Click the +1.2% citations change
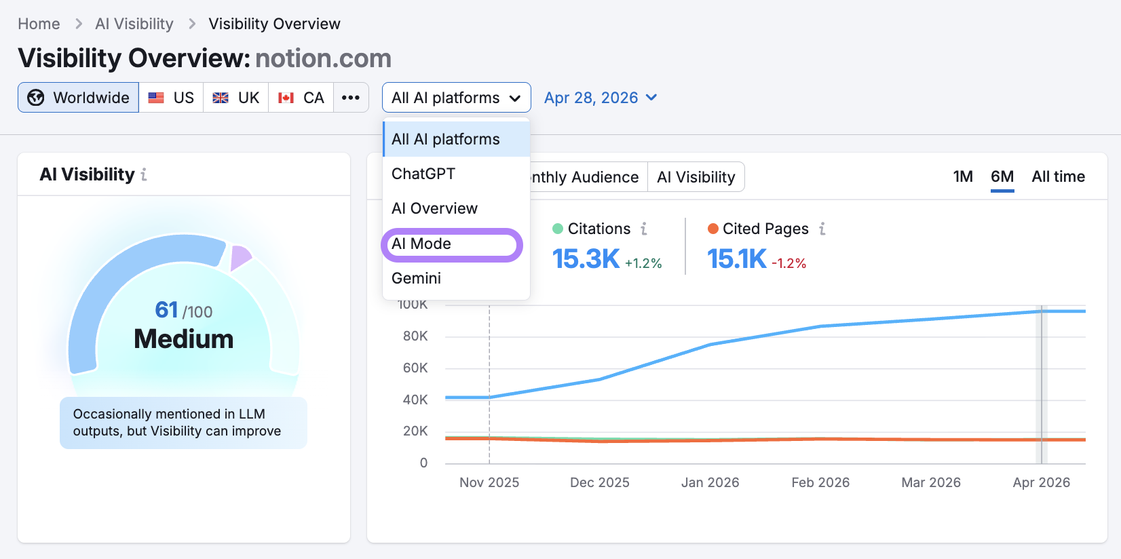The height and width of the screenshot is (559, 1121). pos(643,263)
